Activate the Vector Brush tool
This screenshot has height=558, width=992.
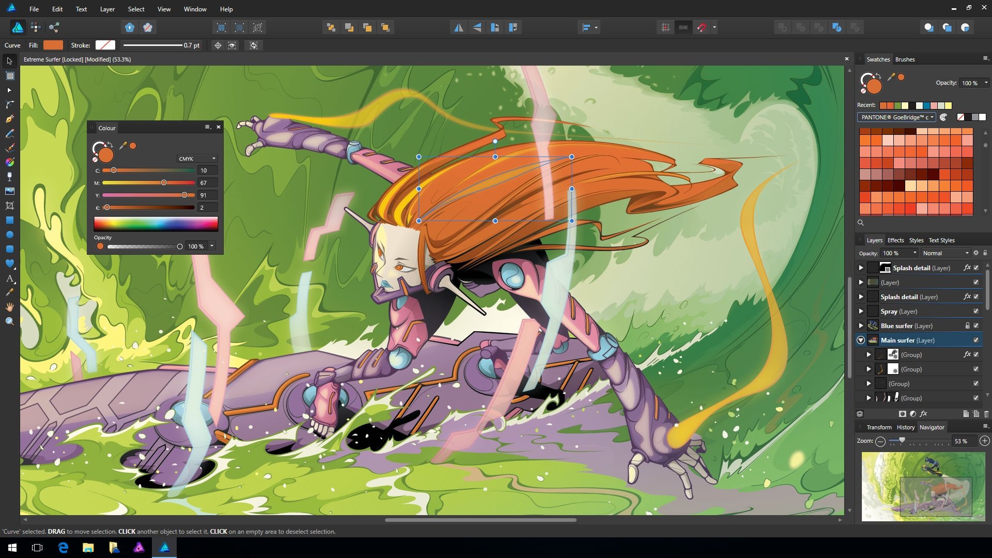click(9, 148)
